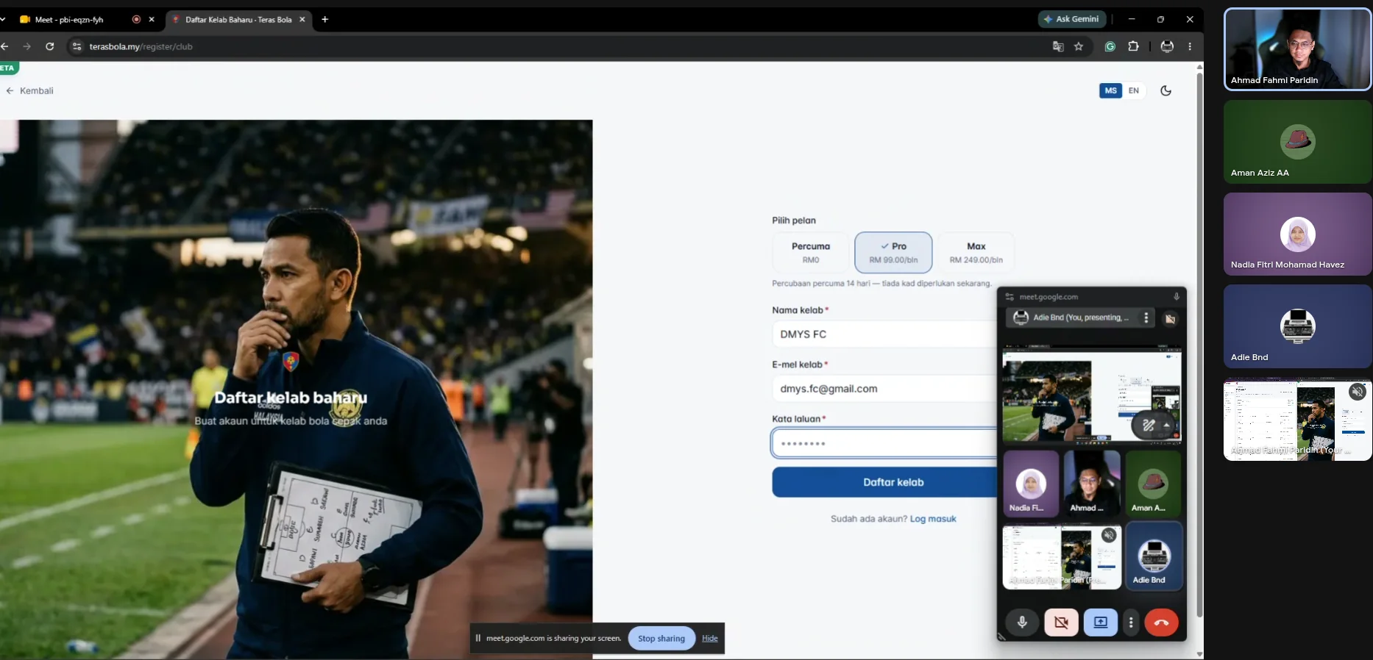Open more options beside the hang-up button

pyautogui.click(x=1131, y=623)
